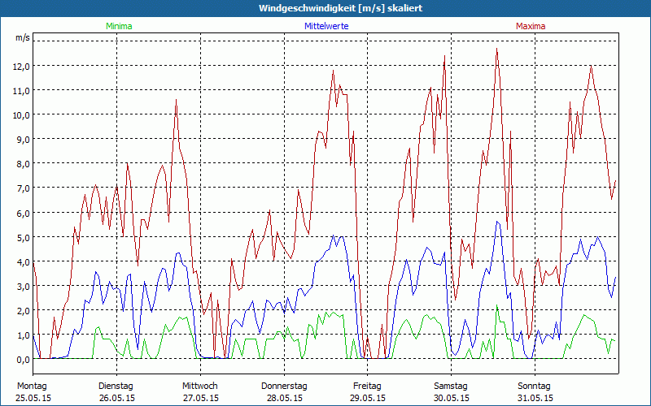Click the date 25.05.15
Image resolution: width=651 pixels, height=406 pixels.
tap(33, 398)
